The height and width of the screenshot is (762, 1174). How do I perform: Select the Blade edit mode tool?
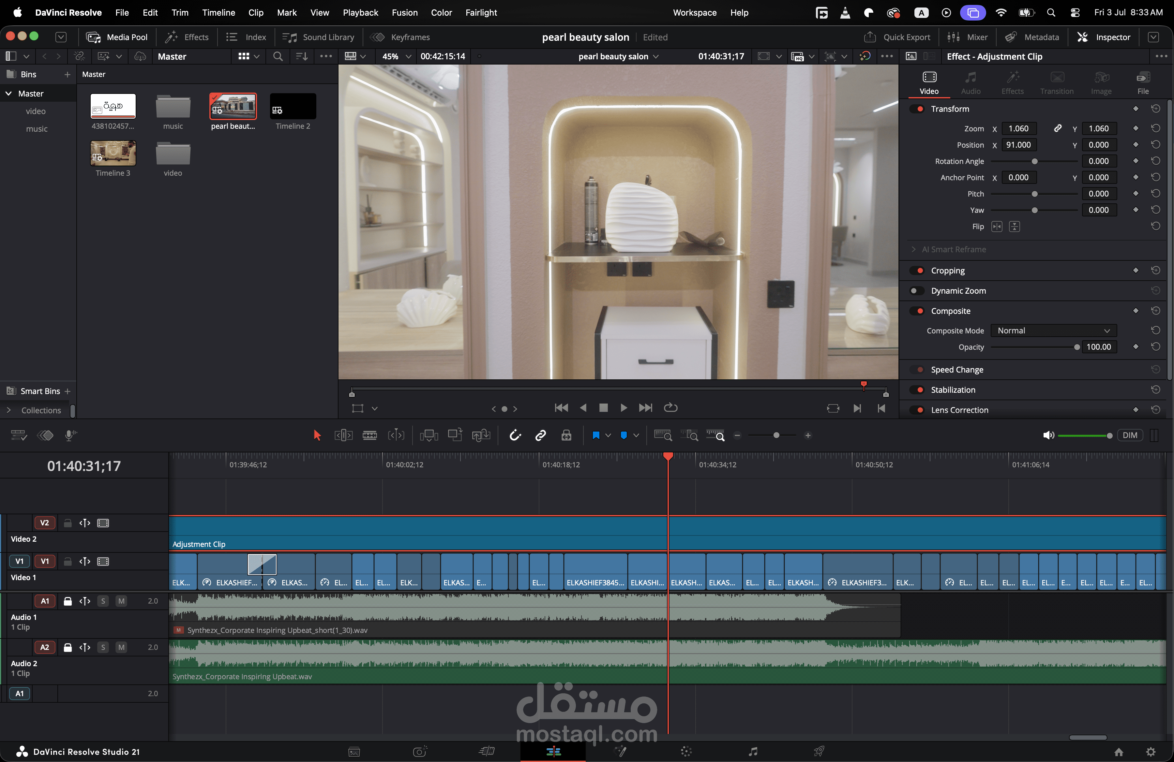pyautogui.click(x=369, y=435)
